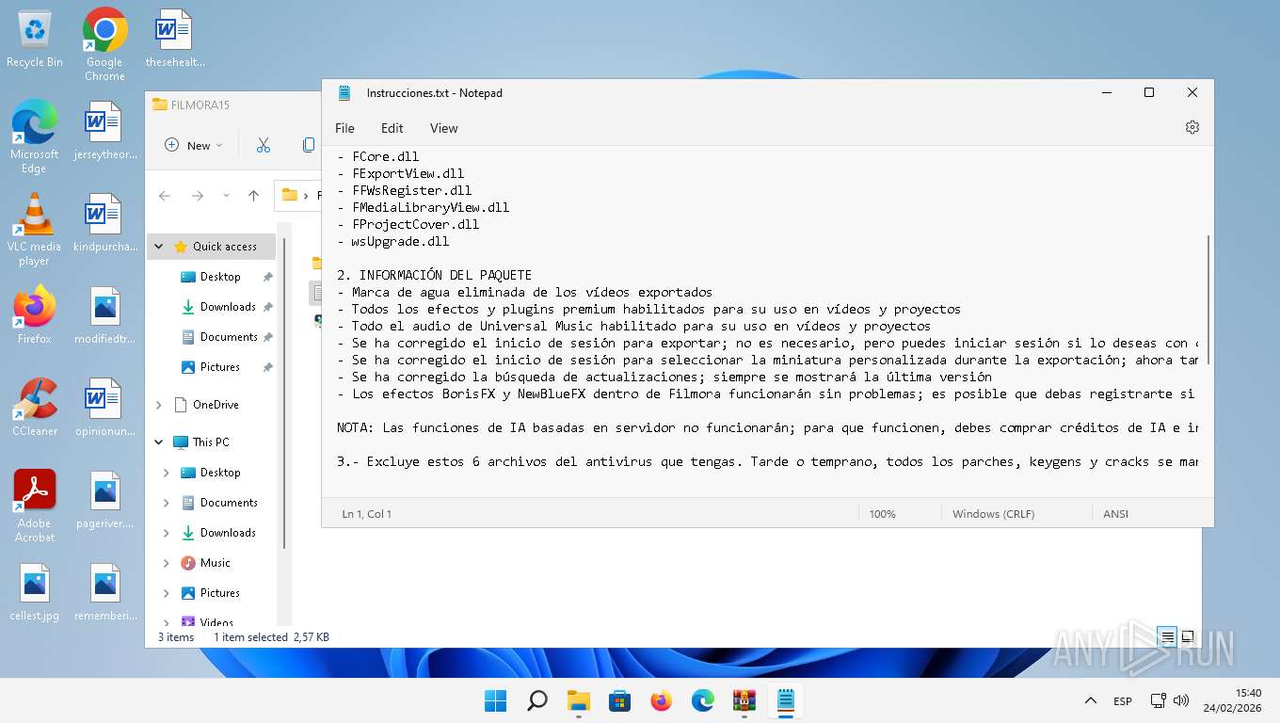1280x723 pixels.
Task: Open the Windows Start menu
Action: pos(495,700)
